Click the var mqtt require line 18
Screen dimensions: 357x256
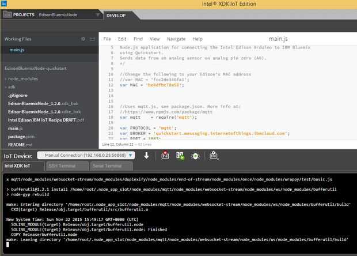tap(158, 118)
